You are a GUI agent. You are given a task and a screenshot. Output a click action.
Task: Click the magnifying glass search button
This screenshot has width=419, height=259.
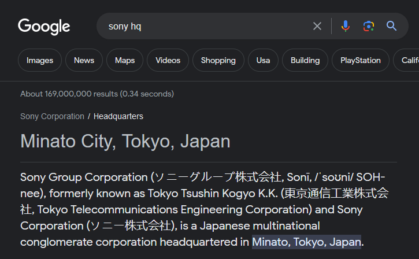click(392, 26)
